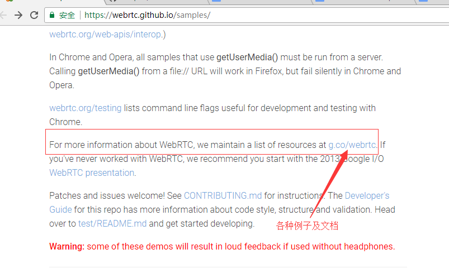
Task: Click the bold getUserMedia() text after 'that use'
Action: (x=247, y=57)
